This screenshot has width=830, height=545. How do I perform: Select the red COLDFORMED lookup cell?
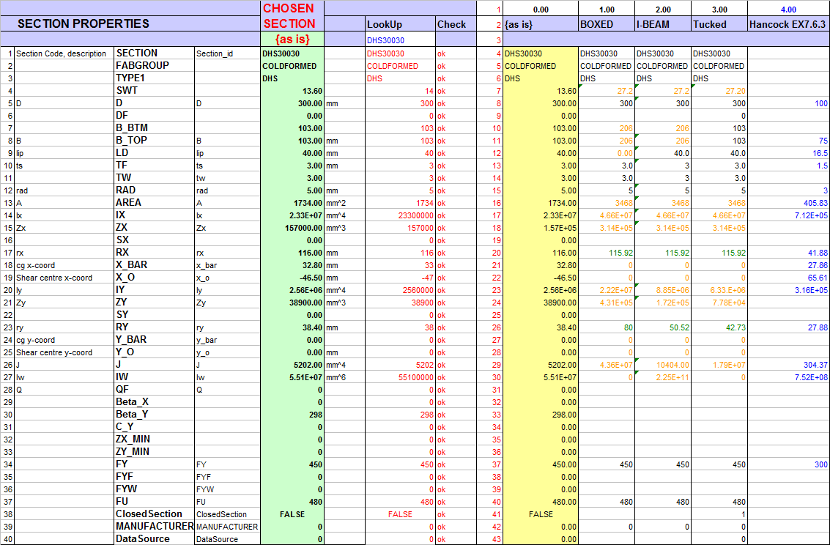pyautogui.click(x=400, y=66)
